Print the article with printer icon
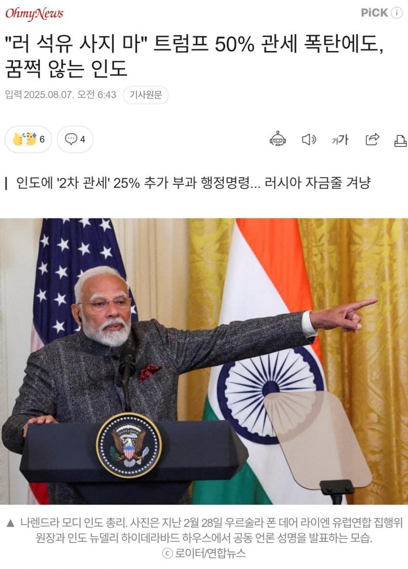This screenshot has width=408, height=569. (400, 140)
